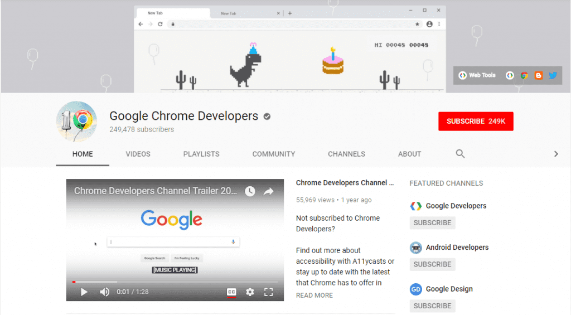571x315 pixels.
Task: Toggle closed captions CC button
Action: point(231,292)
